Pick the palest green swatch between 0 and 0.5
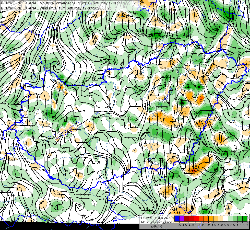The image size is (250, 230). tap(230, 218)
